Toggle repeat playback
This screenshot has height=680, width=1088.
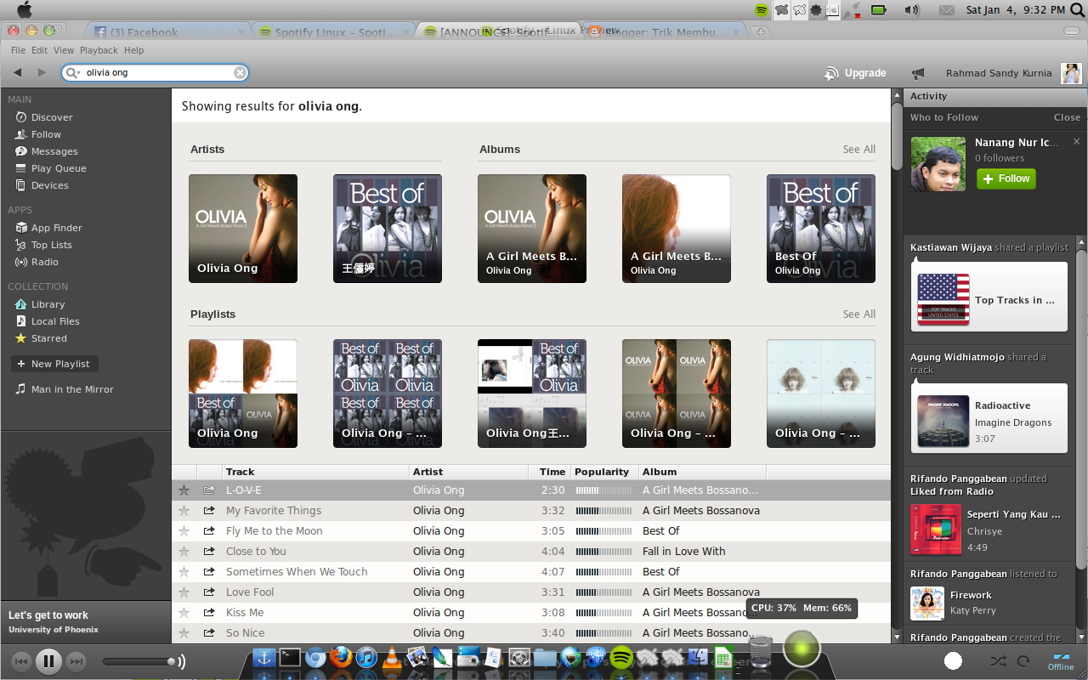(1023, 661)
